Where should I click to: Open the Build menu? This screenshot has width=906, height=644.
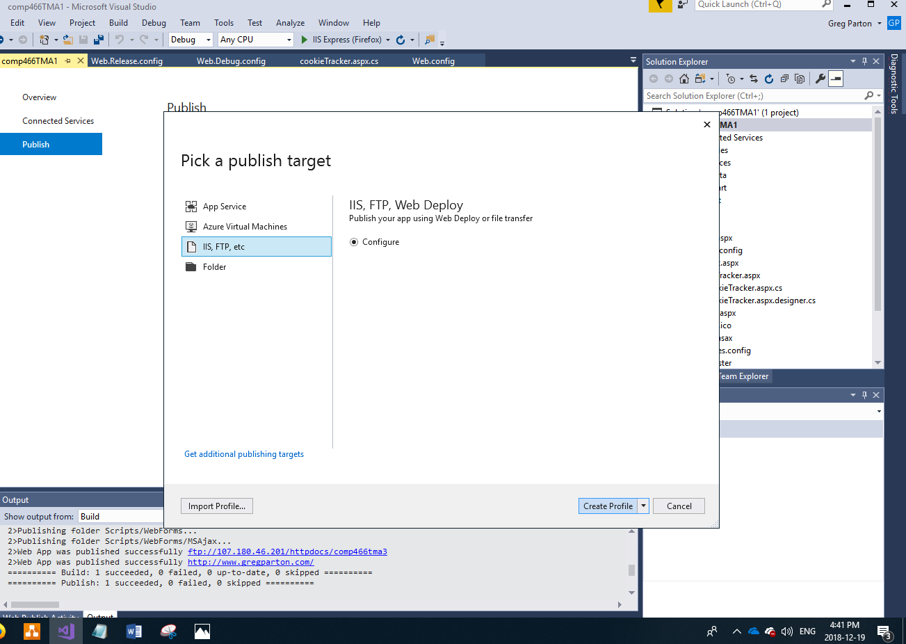118,23
